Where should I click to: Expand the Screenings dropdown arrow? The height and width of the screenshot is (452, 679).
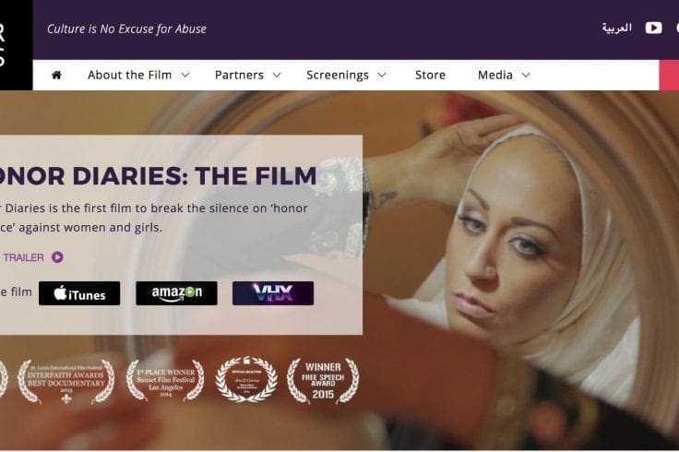[382, 76]
